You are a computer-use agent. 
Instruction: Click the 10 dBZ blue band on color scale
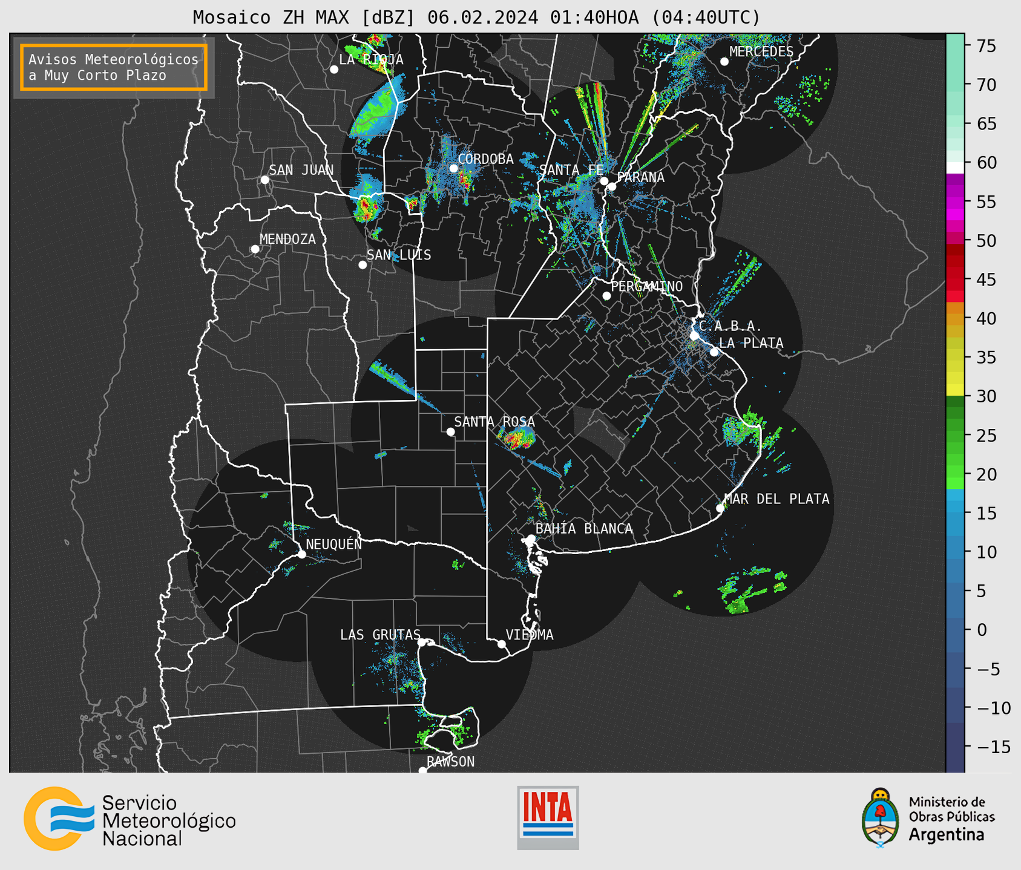tap(955, 552)
